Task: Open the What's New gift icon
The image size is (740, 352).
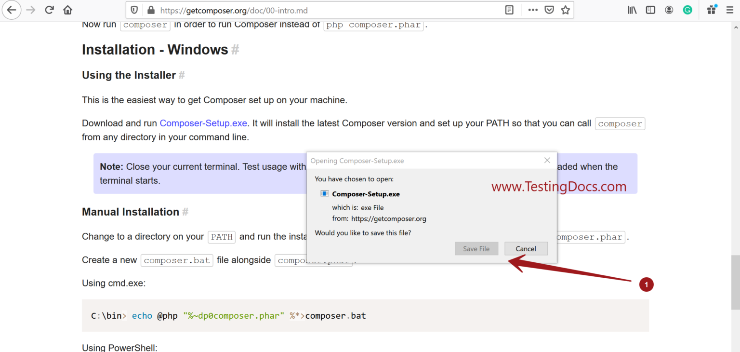Action: [x=711, y=10]
